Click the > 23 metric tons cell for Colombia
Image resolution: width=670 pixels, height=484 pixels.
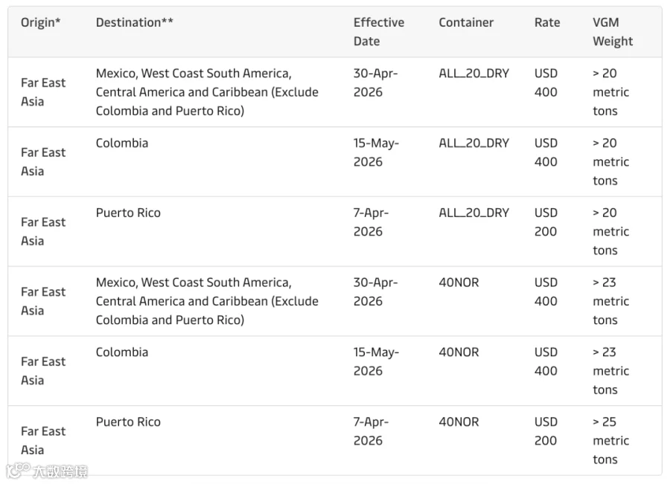[610, 371]
